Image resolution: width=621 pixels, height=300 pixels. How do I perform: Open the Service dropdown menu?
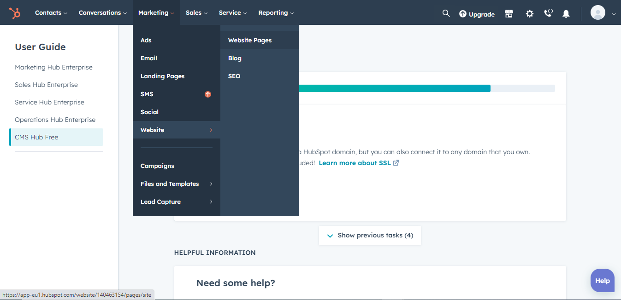pyautogui.click(x=233, y=13)
